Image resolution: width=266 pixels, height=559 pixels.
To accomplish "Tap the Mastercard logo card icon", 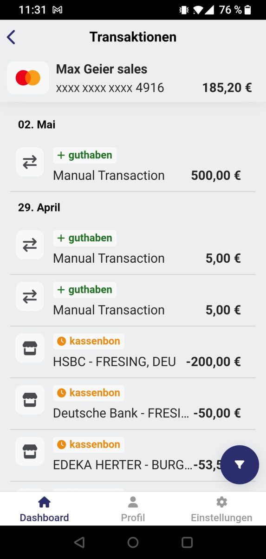I will [x=28, y=78].
